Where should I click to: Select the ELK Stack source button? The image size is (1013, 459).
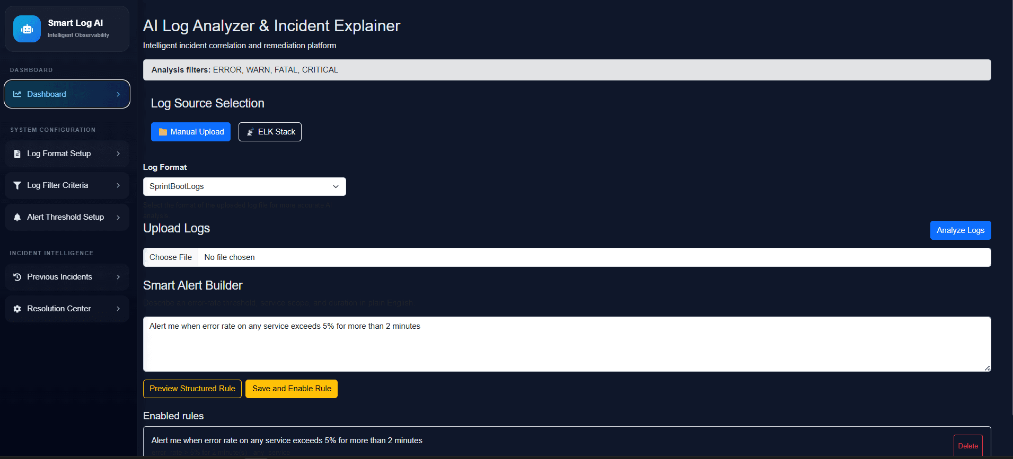[270, 132]
